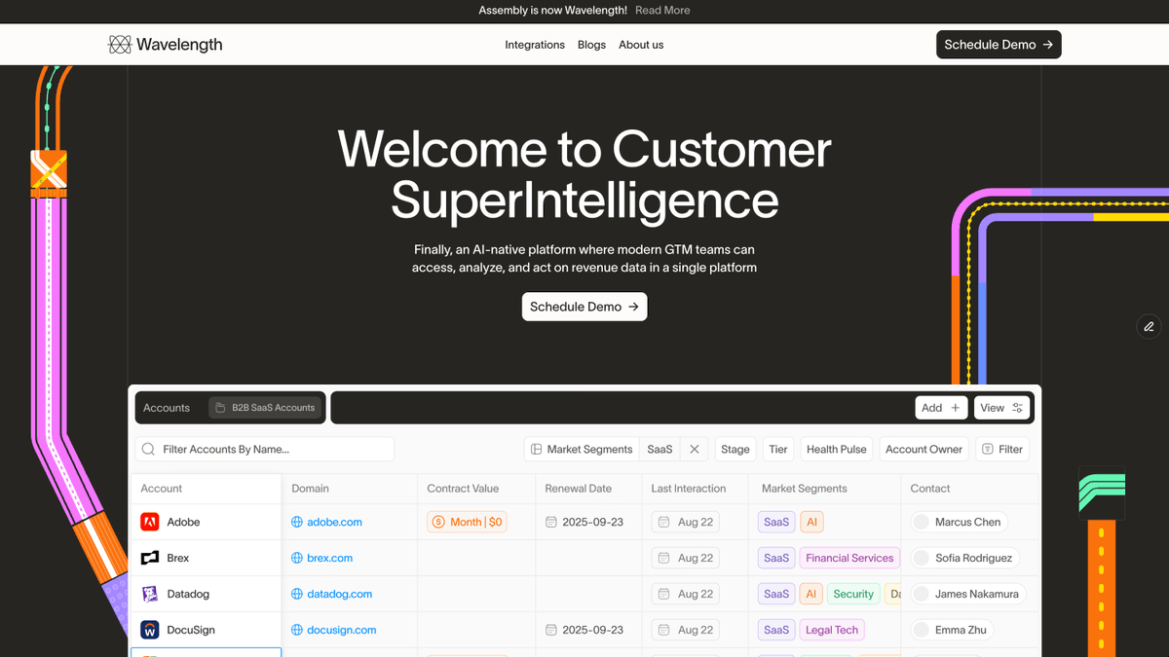Screen dimensions: 1169x657
Task: Click James Nakamura's avatar icon
Action: coord(921,595)
